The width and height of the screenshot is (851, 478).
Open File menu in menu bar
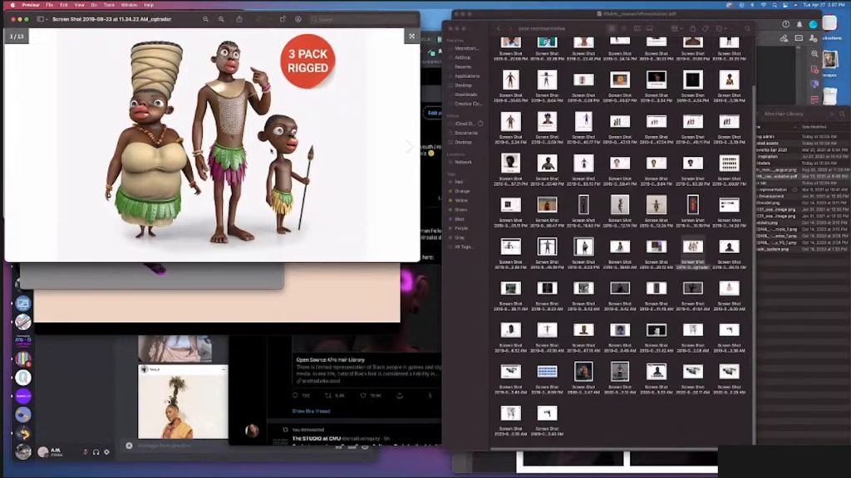point(49,5)
